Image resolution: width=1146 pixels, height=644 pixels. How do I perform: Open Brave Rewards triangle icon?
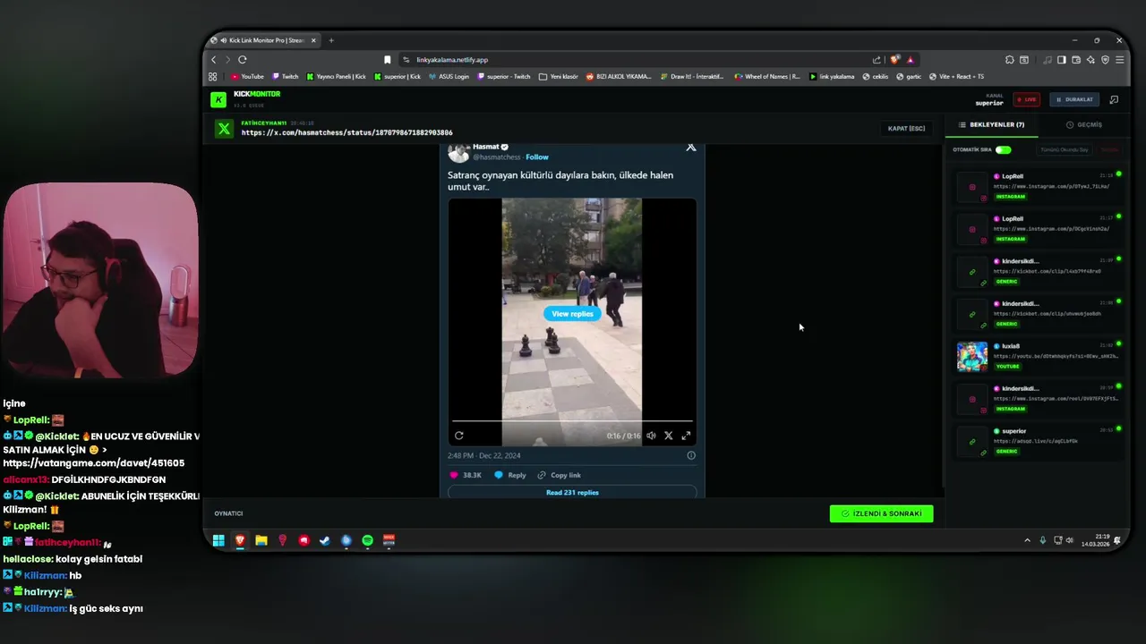910,60
